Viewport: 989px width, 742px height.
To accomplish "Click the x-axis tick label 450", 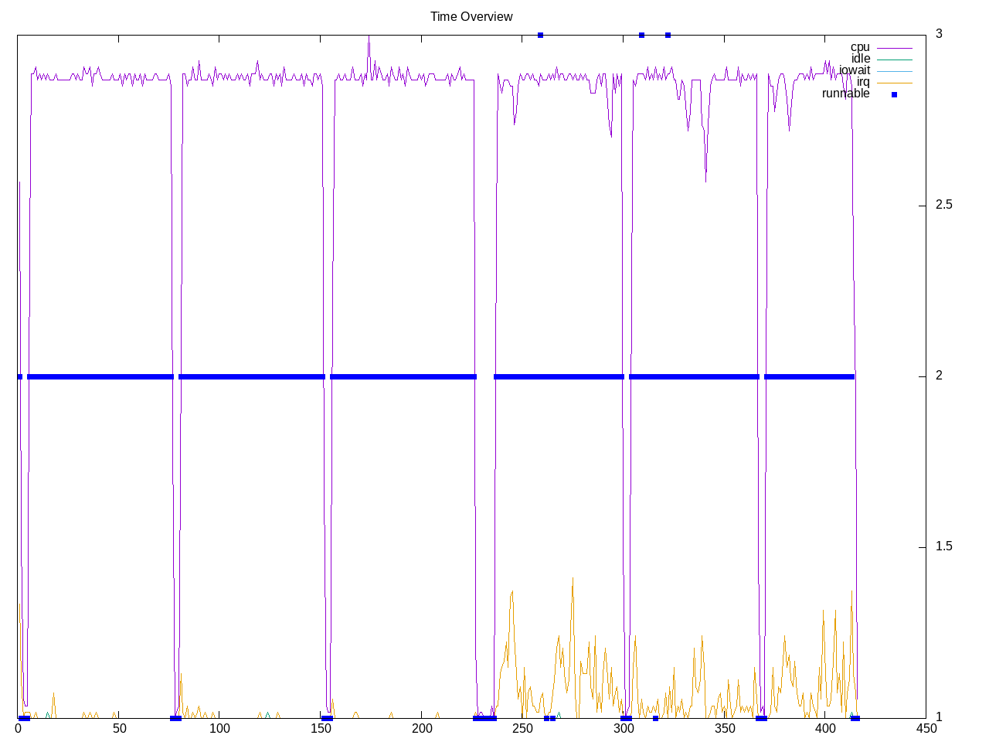I will tap(926, 728).
